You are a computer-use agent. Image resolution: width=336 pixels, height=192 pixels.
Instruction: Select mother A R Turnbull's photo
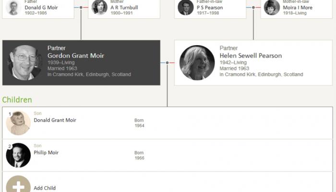(99, 8)
